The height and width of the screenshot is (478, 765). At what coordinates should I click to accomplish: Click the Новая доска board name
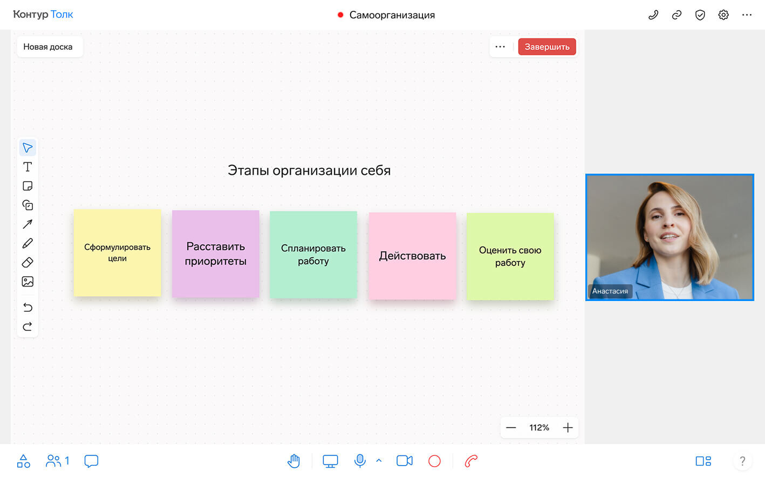click(48, 47)
